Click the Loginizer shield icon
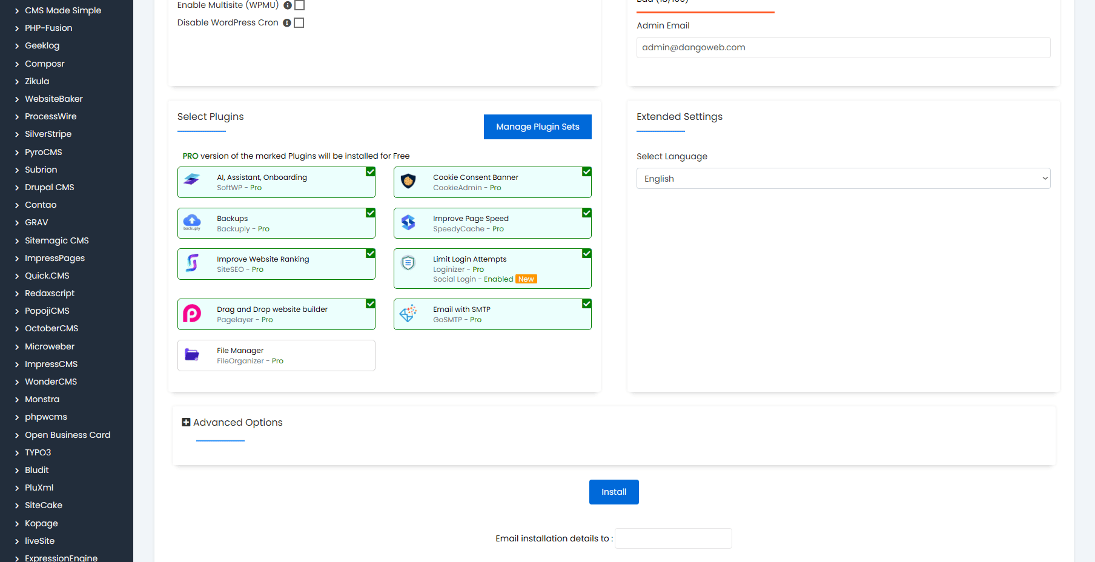Viewport: 1095px width, 562px height. point(408,263)
